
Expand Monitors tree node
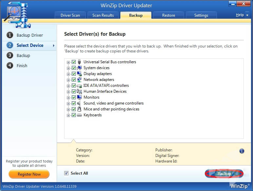[68, 98]
